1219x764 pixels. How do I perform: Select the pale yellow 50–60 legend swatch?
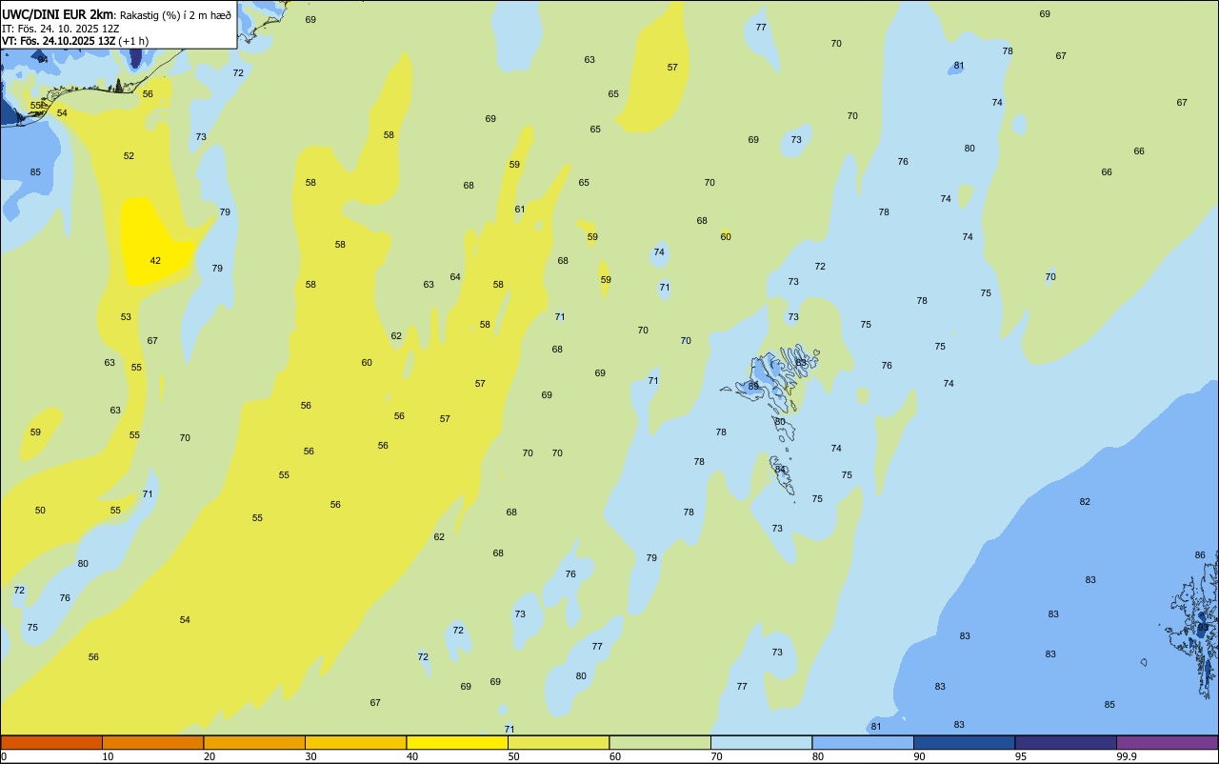(558, 742)
